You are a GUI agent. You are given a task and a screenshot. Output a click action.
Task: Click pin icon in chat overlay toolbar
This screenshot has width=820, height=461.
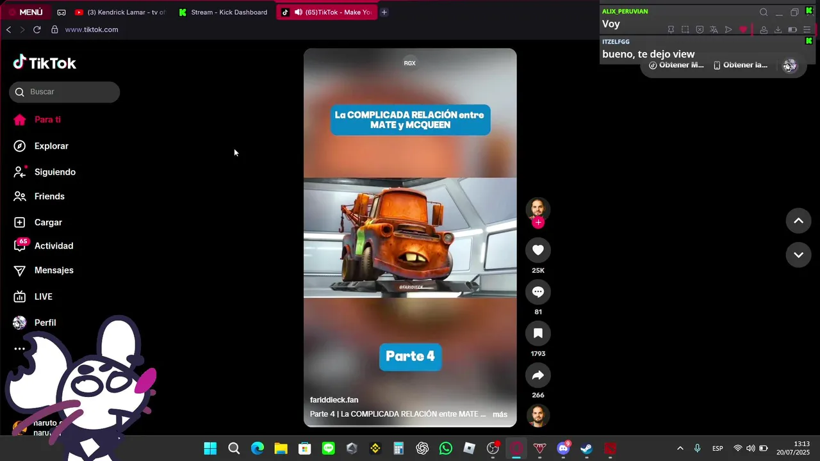pos(671,29)
